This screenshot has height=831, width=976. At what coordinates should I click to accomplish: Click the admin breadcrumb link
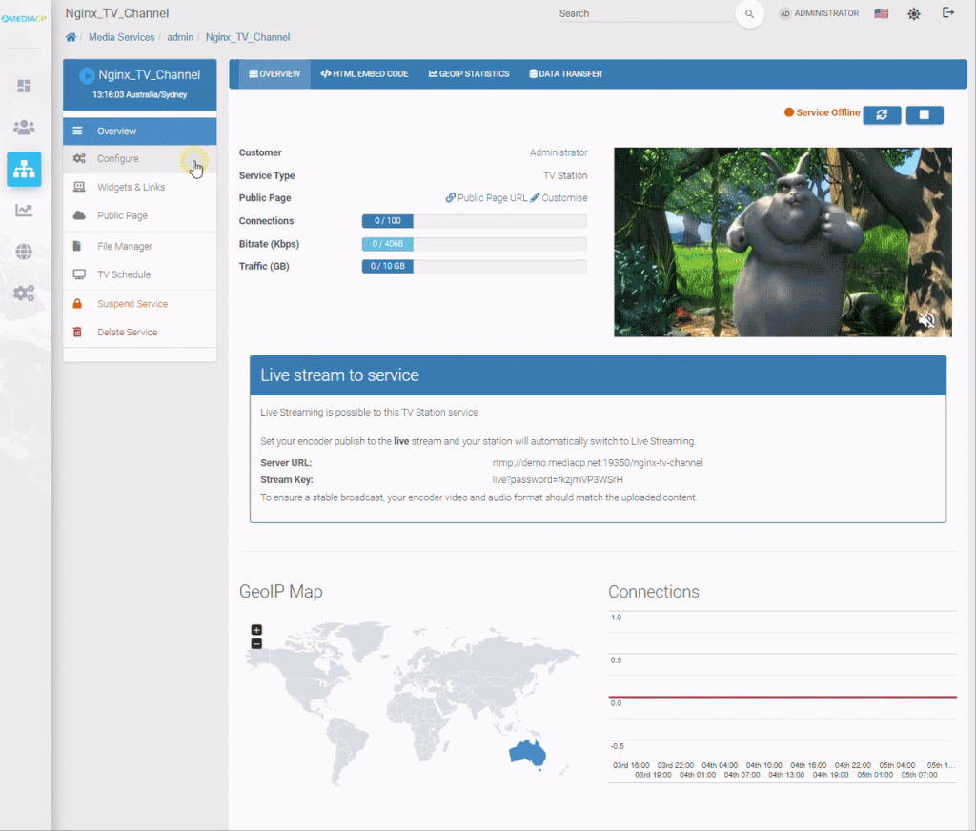180,37
